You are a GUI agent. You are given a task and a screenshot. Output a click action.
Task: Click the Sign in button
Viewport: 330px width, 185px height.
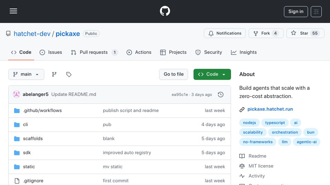coord(296,12)
